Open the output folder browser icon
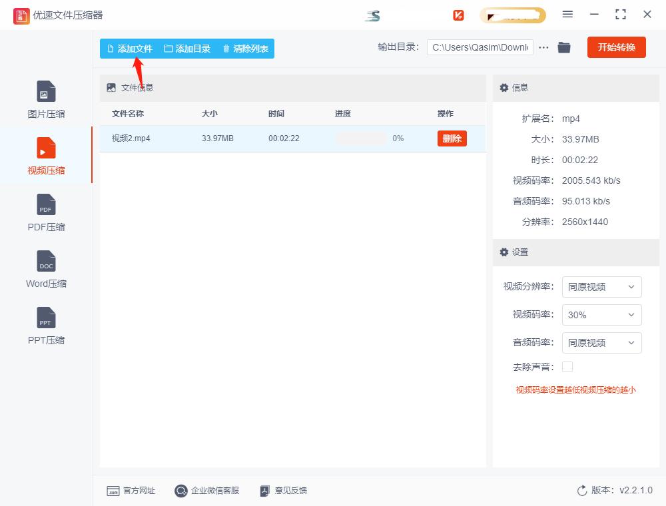This screenshot has height=506, width=666. tap(563, 47)
